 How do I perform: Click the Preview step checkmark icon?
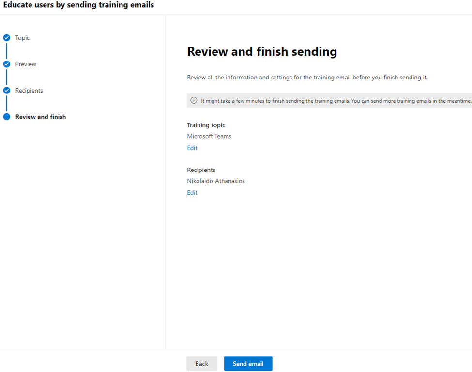coord(7,64)
